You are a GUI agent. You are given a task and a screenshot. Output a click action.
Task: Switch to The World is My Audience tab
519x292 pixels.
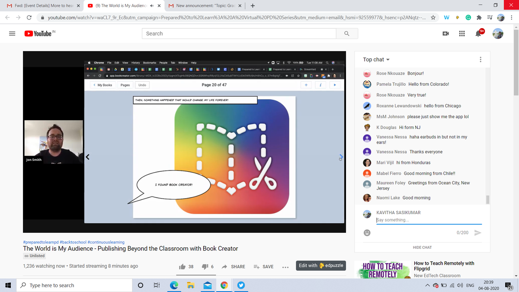[123, 6]
